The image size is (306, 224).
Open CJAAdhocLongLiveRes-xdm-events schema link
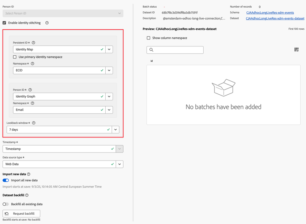(270, 13)
